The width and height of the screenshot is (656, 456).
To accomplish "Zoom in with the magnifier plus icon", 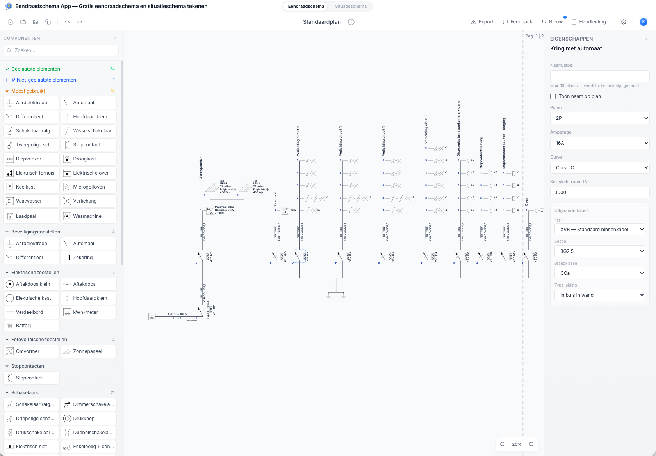I will coord(531,444).
